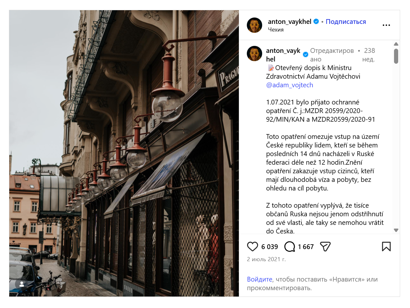Image resolution: width=410 pixels, height=308 pixels.
Task: Click the verified badge next to header username
Action: pyautogui.click(x=316, y=21)
